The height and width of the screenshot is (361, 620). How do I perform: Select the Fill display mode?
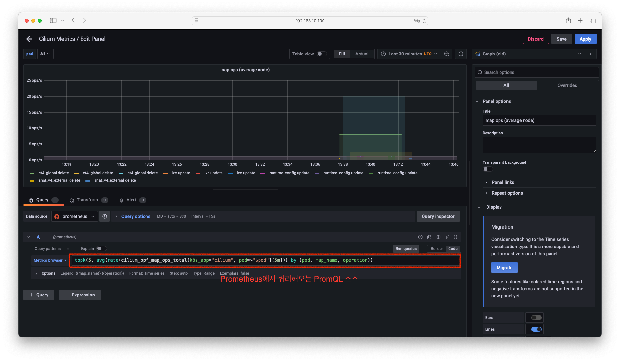click(x=342, y=54)
